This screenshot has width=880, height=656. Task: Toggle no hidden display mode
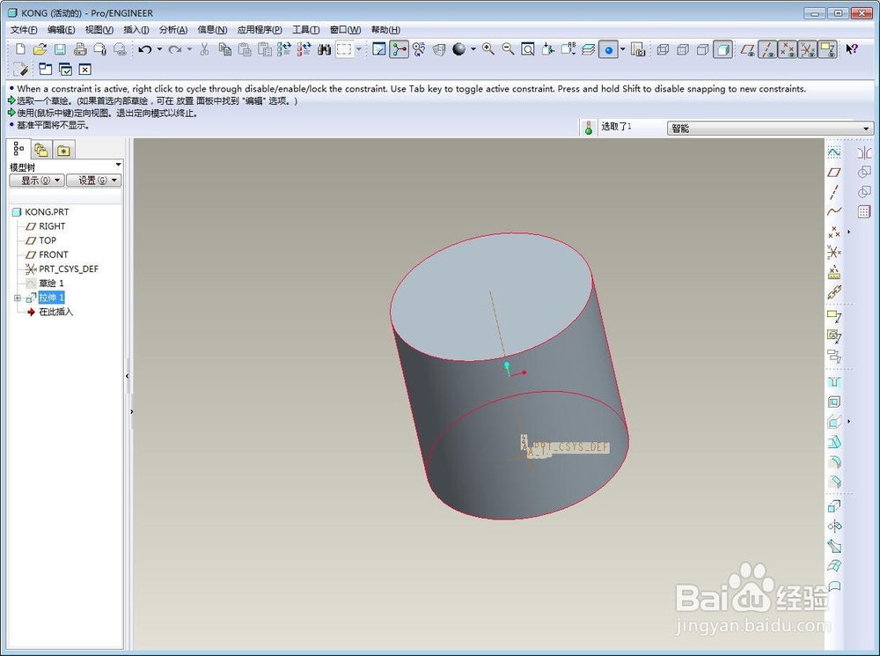(702, 49)
